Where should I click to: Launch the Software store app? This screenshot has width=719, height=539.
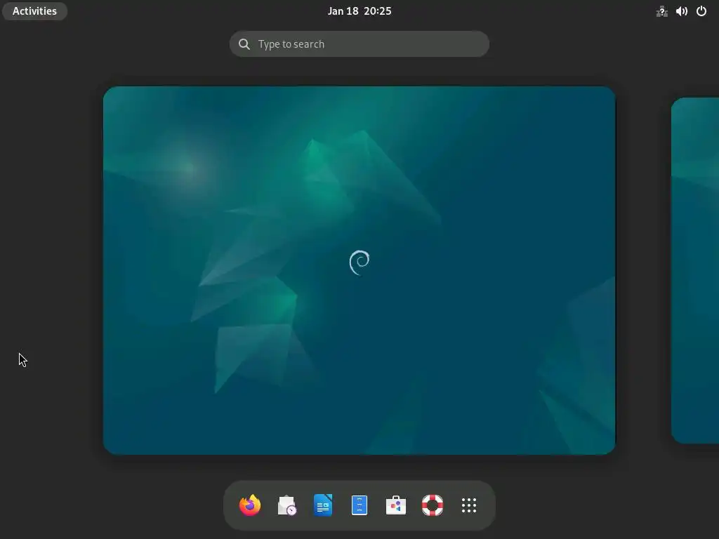(396, 505)
